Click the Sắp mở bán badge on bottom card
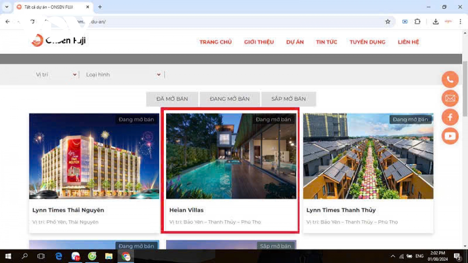Screen dimensions: 468x263 (276, 246)
